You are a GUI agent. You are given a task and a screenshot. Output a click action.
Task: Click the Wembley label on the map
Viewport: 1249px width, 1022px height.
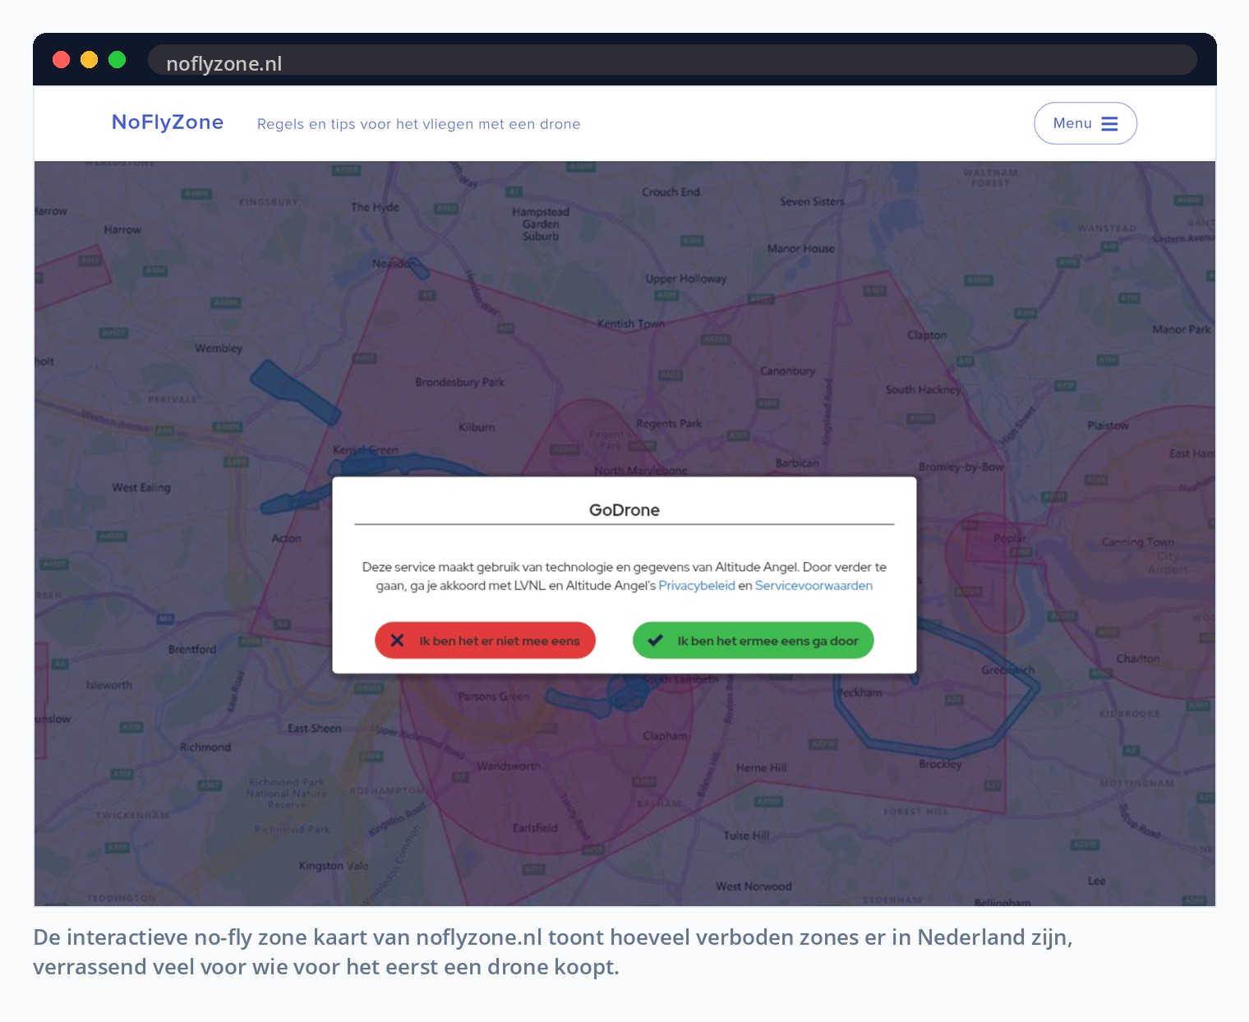(219, 348)
